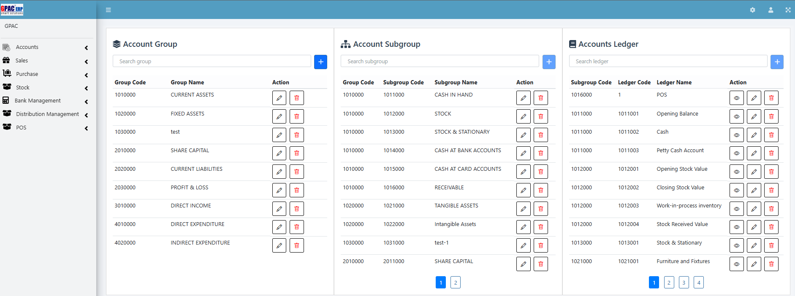View the Closing Stock Value ledger
795x296 pixels.
(x=736, y=190)
